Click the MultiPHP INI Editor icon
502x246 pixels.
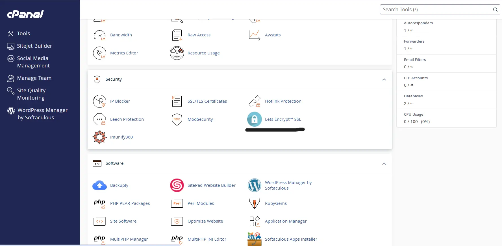tap(177, 240)
